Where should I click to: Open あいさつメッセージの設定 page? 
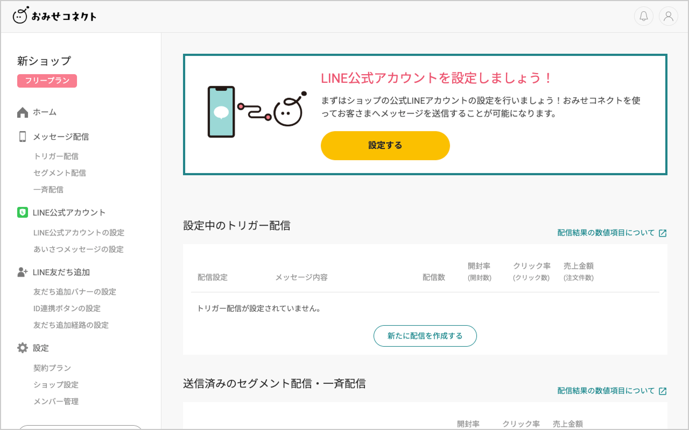79,249
